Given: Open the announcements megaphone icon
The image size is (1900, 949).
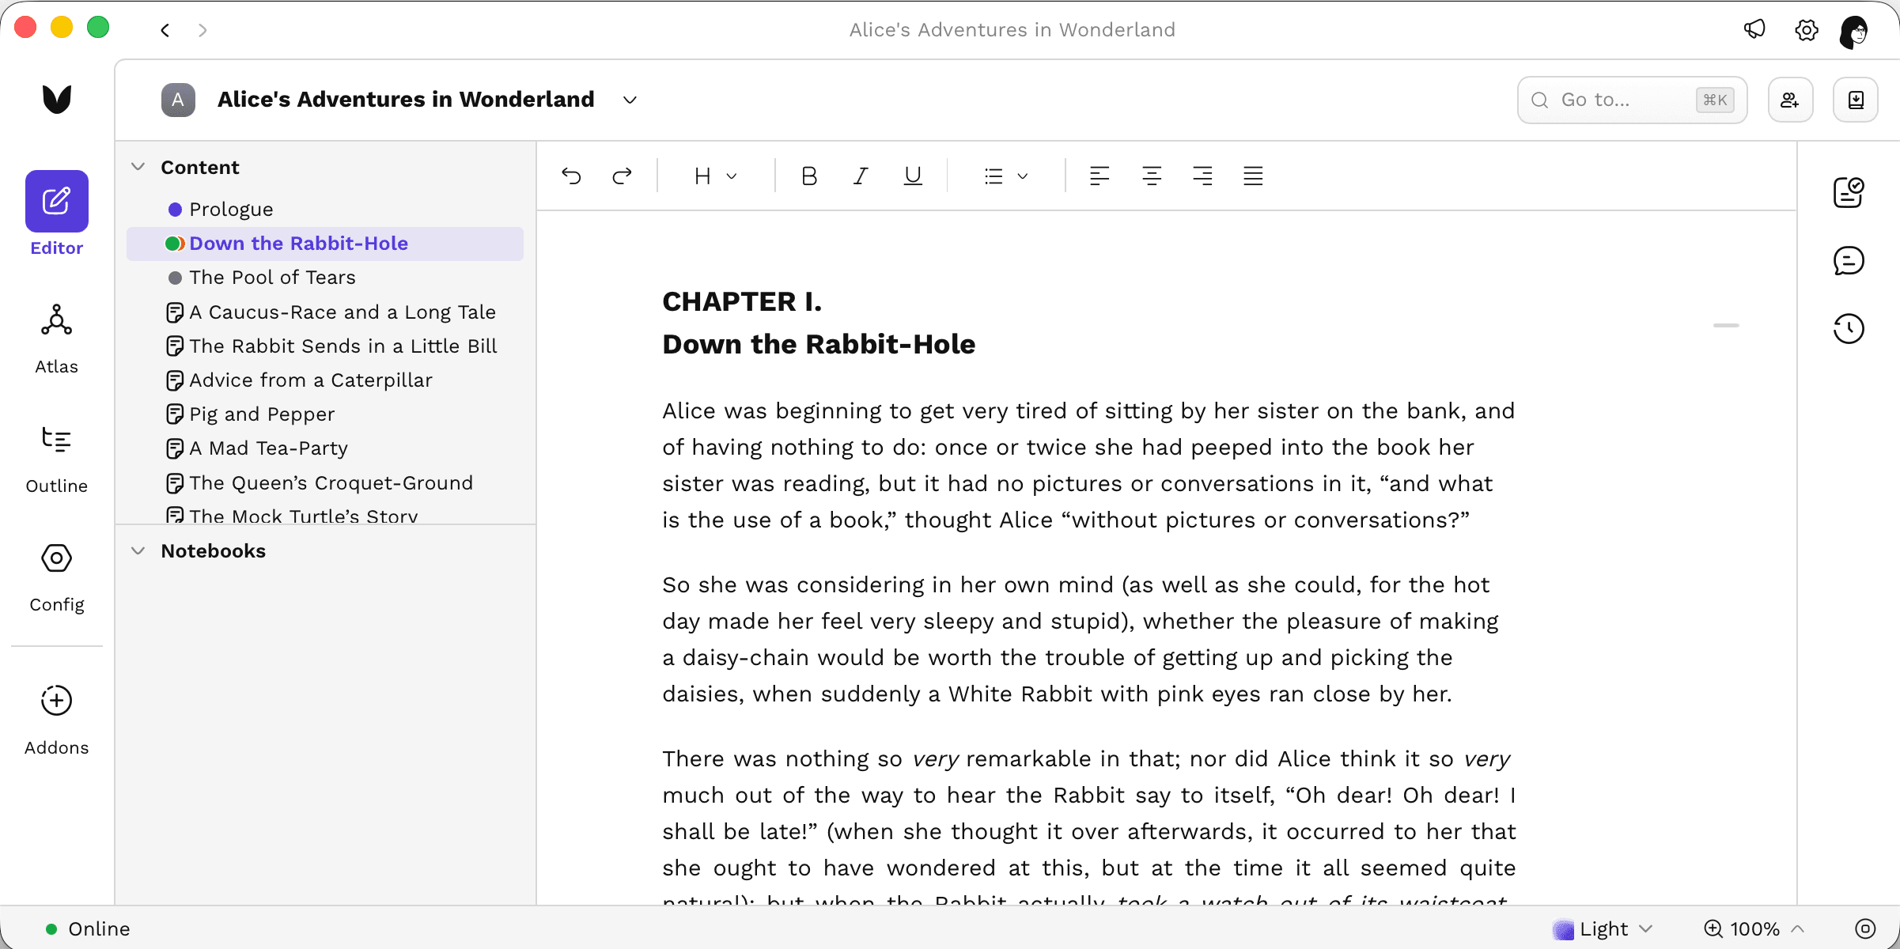Looking at the screenshot, I should click(x=1754, y=30).
